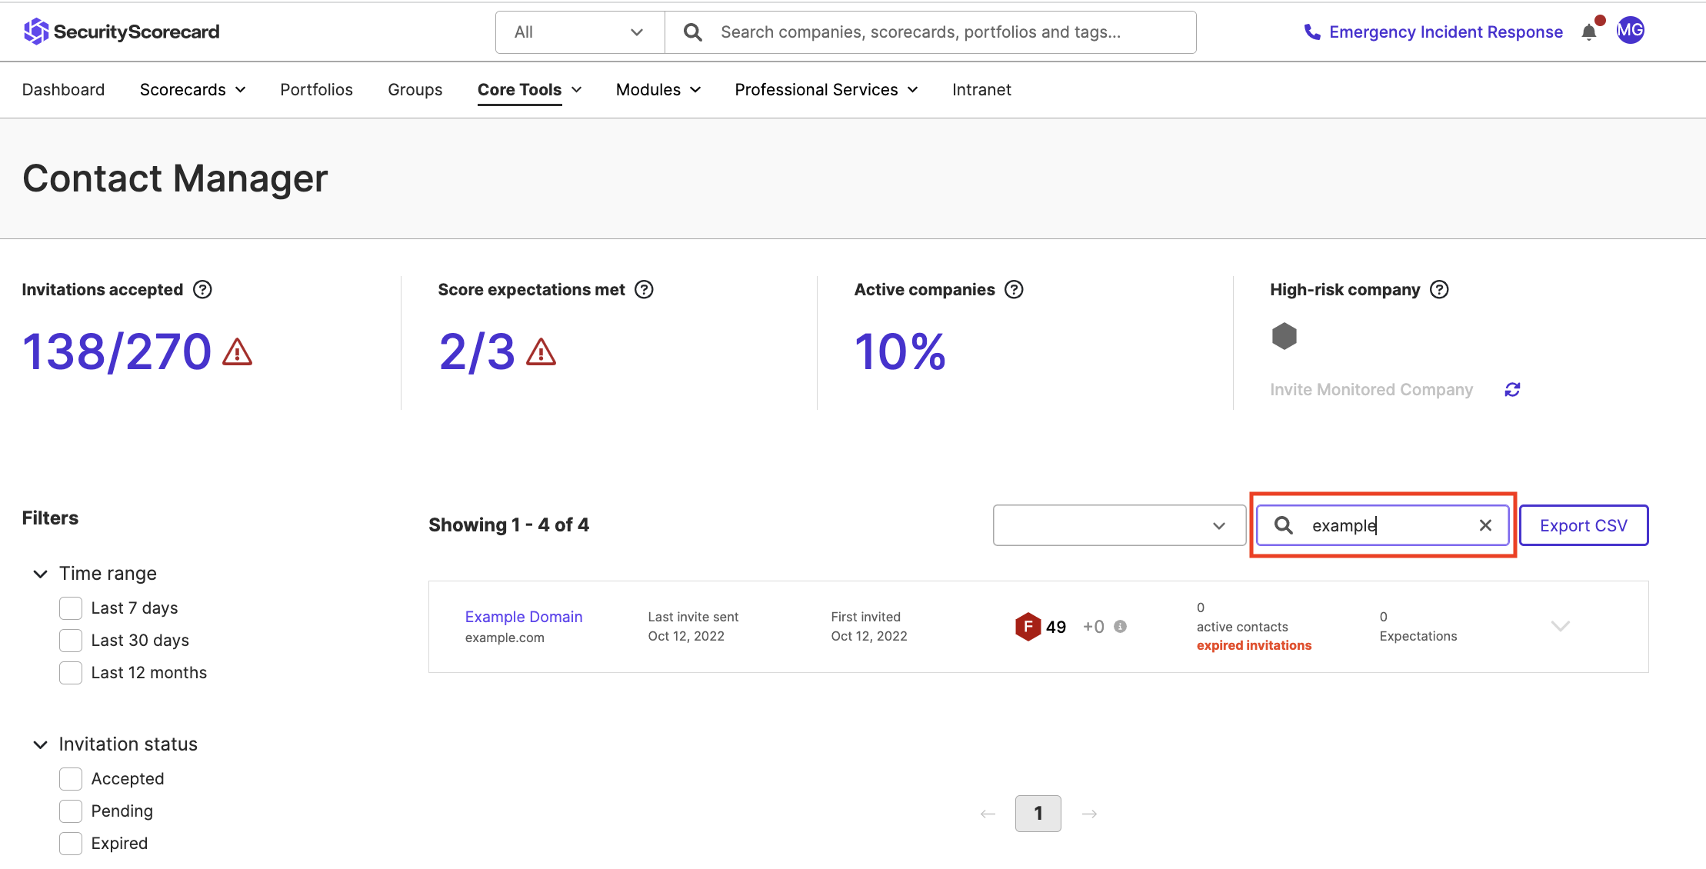Screen dimensions: 1706x869
Task: Check the Pending invitation status
Action: tap(71, 811)
